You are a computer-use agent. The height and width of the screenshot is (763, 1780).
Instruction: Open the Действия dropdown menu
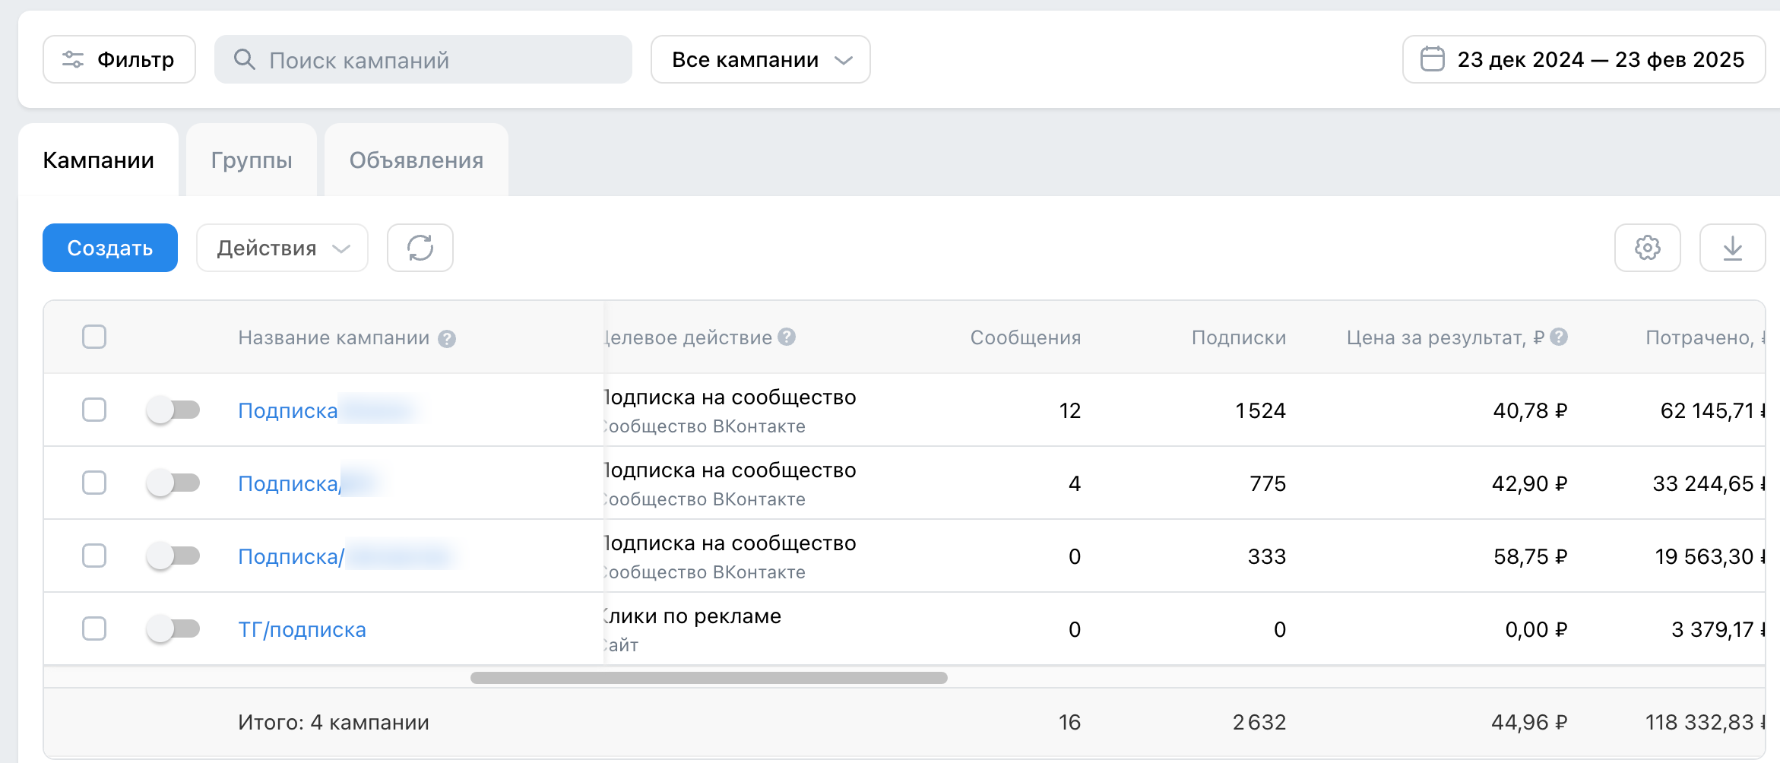[282, 248]
